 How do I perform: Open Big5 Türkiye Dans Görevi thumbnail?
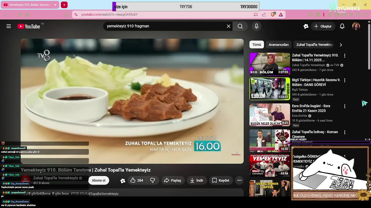(x=270, y=89)
